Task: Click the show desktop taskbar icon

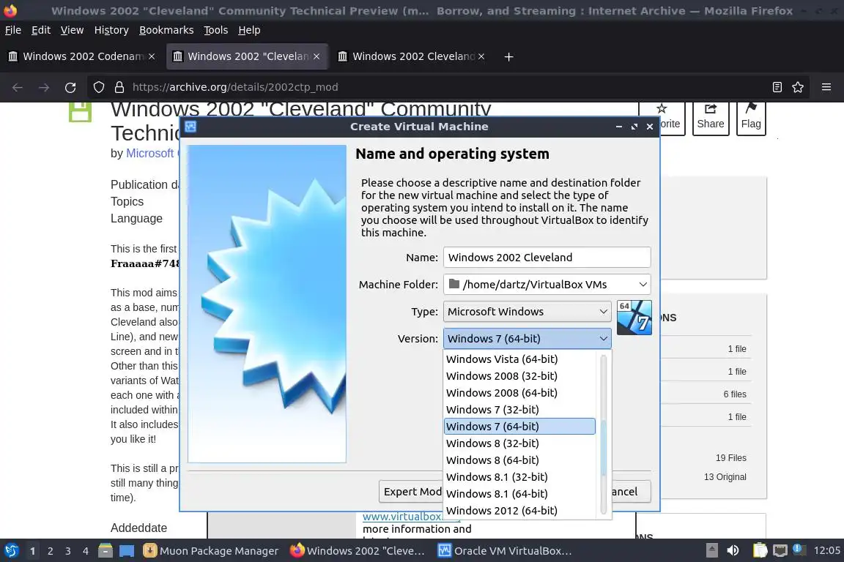Action: (x=127, y=551)
